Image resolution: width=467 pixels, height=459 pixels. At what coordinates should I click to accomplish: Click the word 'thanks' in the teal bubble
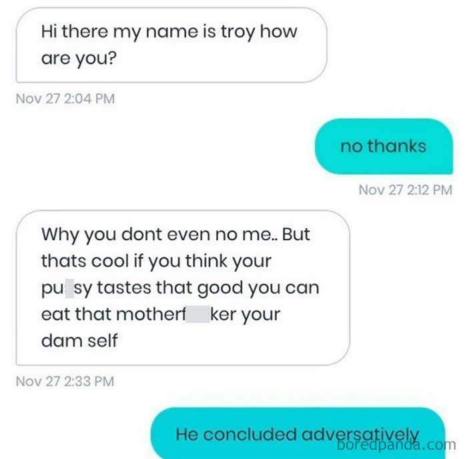coord(397,146)
